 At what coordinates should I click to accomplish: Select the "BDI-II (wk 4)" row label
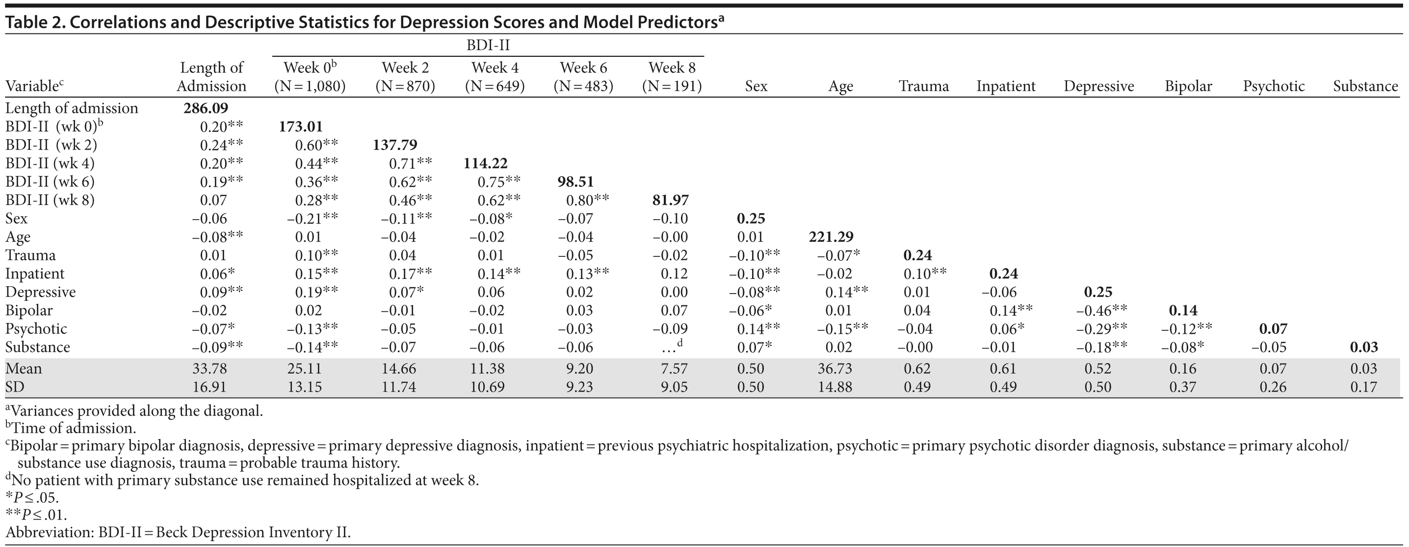click(50, 163)
